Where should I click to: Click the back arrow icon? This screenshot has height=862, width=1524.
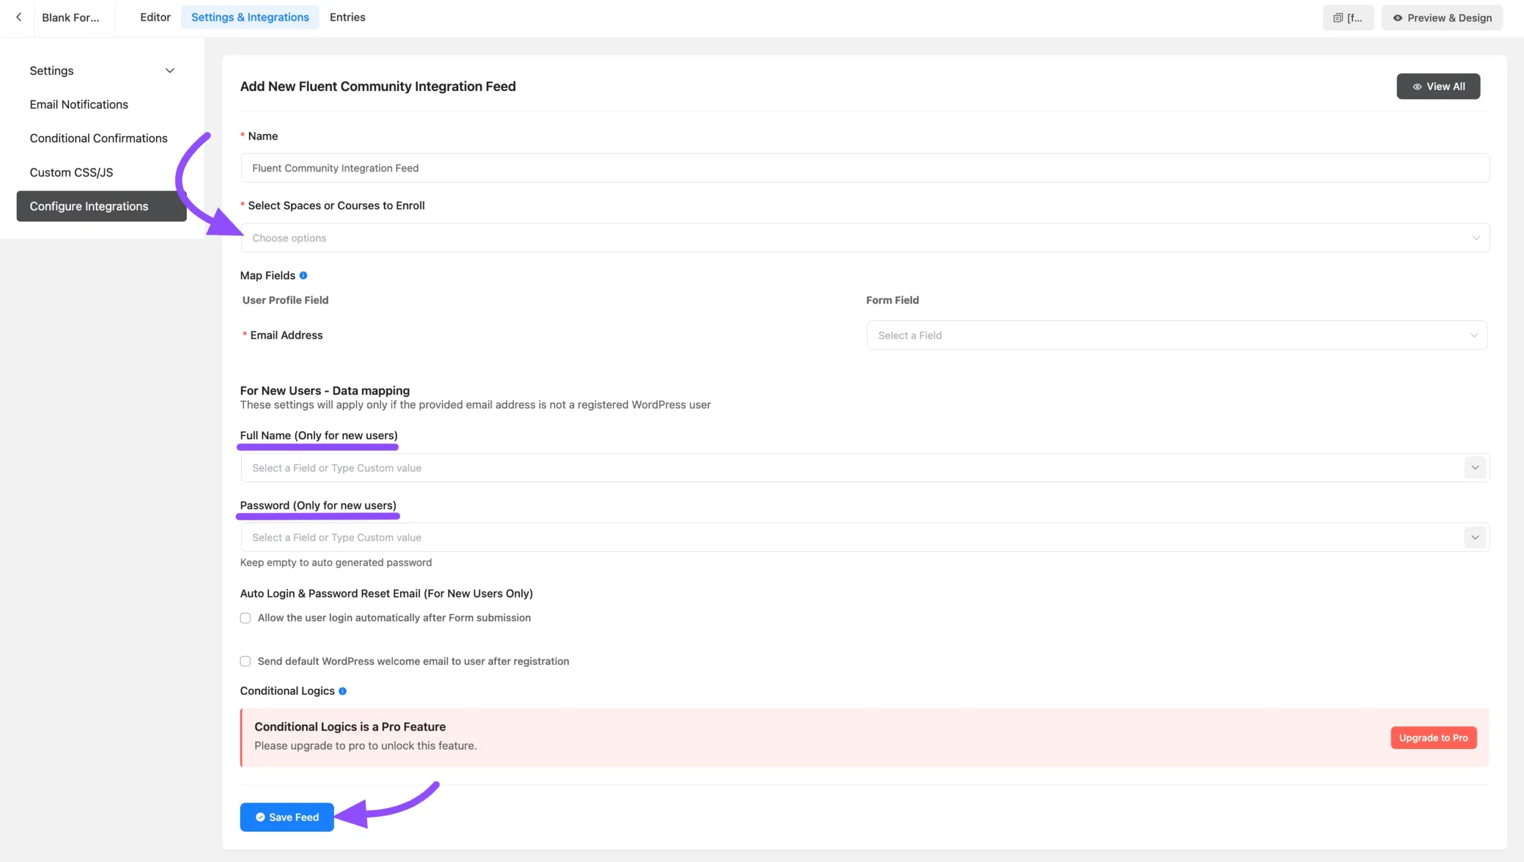pos(19,17)
